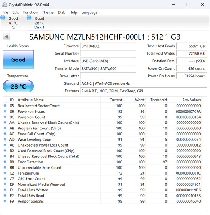Click the C: drive blue status orb
The height and width of the screenshot is (215, 210).
(x=3, y=18)
